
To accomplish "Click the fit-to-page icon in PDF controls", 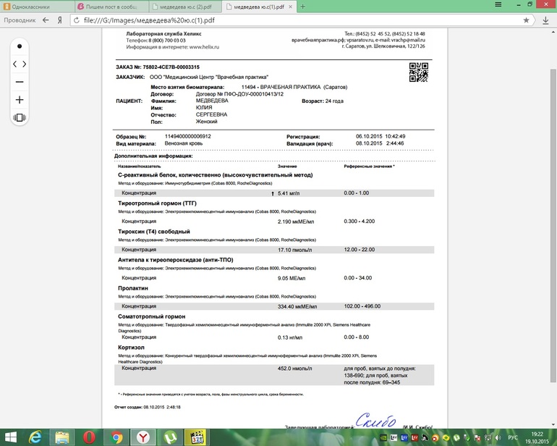I will pos(20,117).
